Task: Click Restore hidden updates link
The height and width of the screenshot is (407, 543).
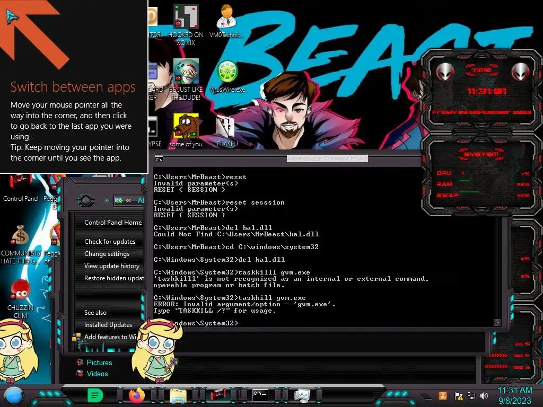Action: click(x=114, y=278)
